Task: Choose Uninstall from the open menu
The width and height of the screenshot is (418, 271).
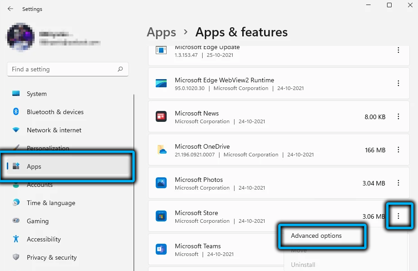Action: tap(303, 265)
